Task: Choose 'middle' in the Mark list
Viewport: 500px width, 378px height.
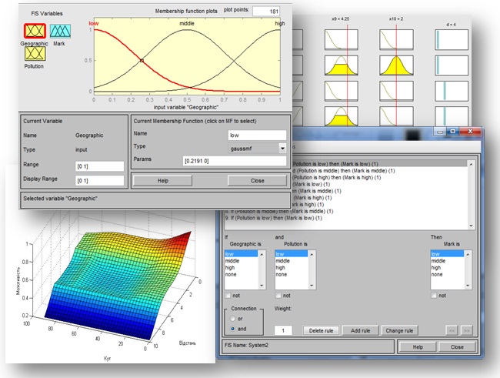Action: [442, 260]
